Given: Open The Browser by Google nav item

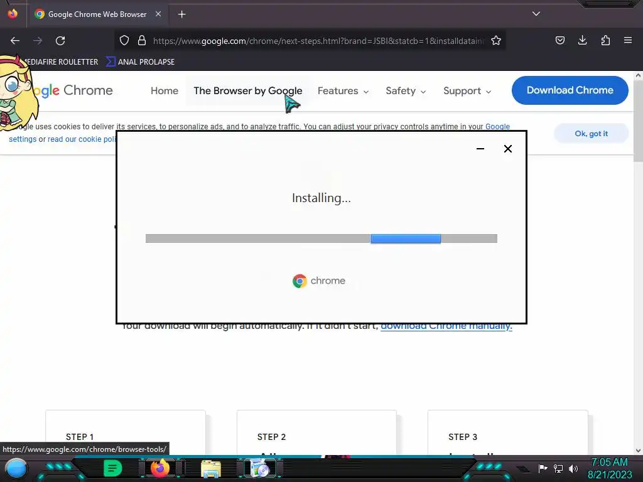Looking at the screenshot, I should pos(247,90).
